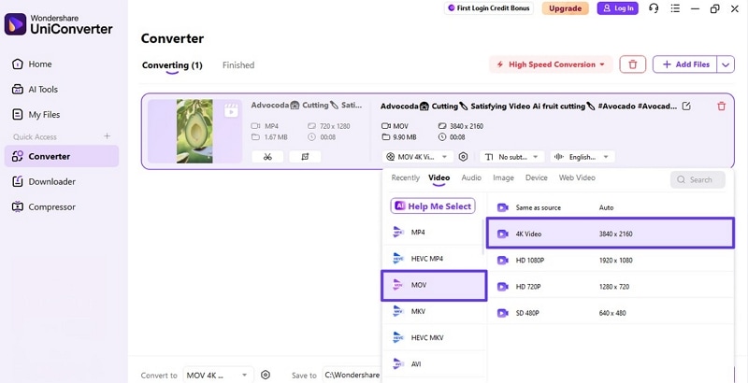Expand the Add Files arrow menu
Viewport: 748px width, 383px height.
726,64
